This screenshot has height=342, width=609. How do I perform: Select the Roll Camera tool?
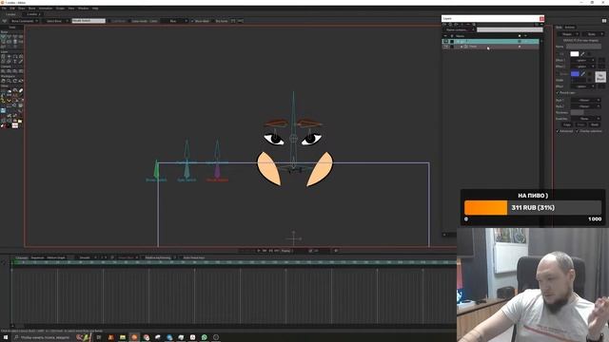tap(15, 71)
